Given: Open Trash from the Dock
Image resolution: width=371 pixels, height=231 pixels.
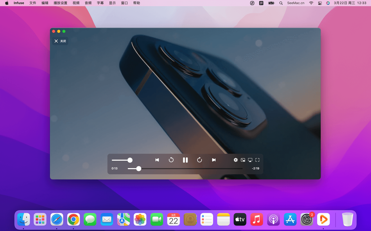Looking at the screenshot, I should pos(348,219).
